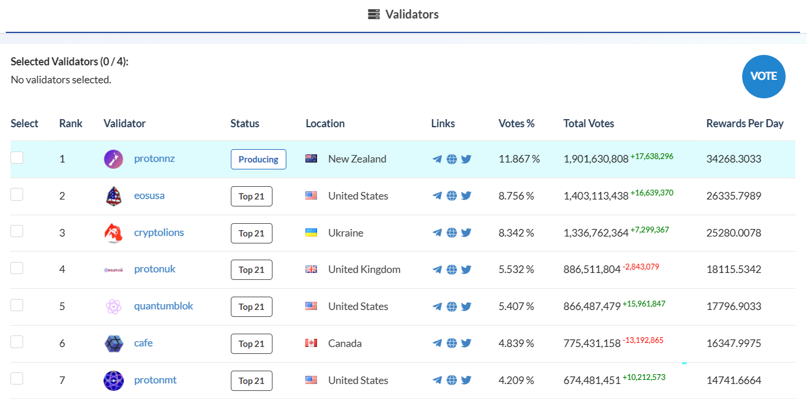
Task: Enable the protonmt selection checkbox
Action: coord(17,379)
